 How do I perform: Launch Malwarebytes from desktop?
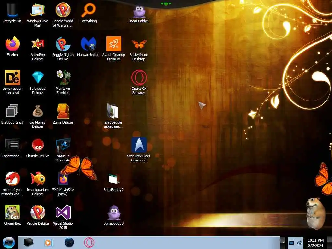pyautogui.click(x=88, y=47)
